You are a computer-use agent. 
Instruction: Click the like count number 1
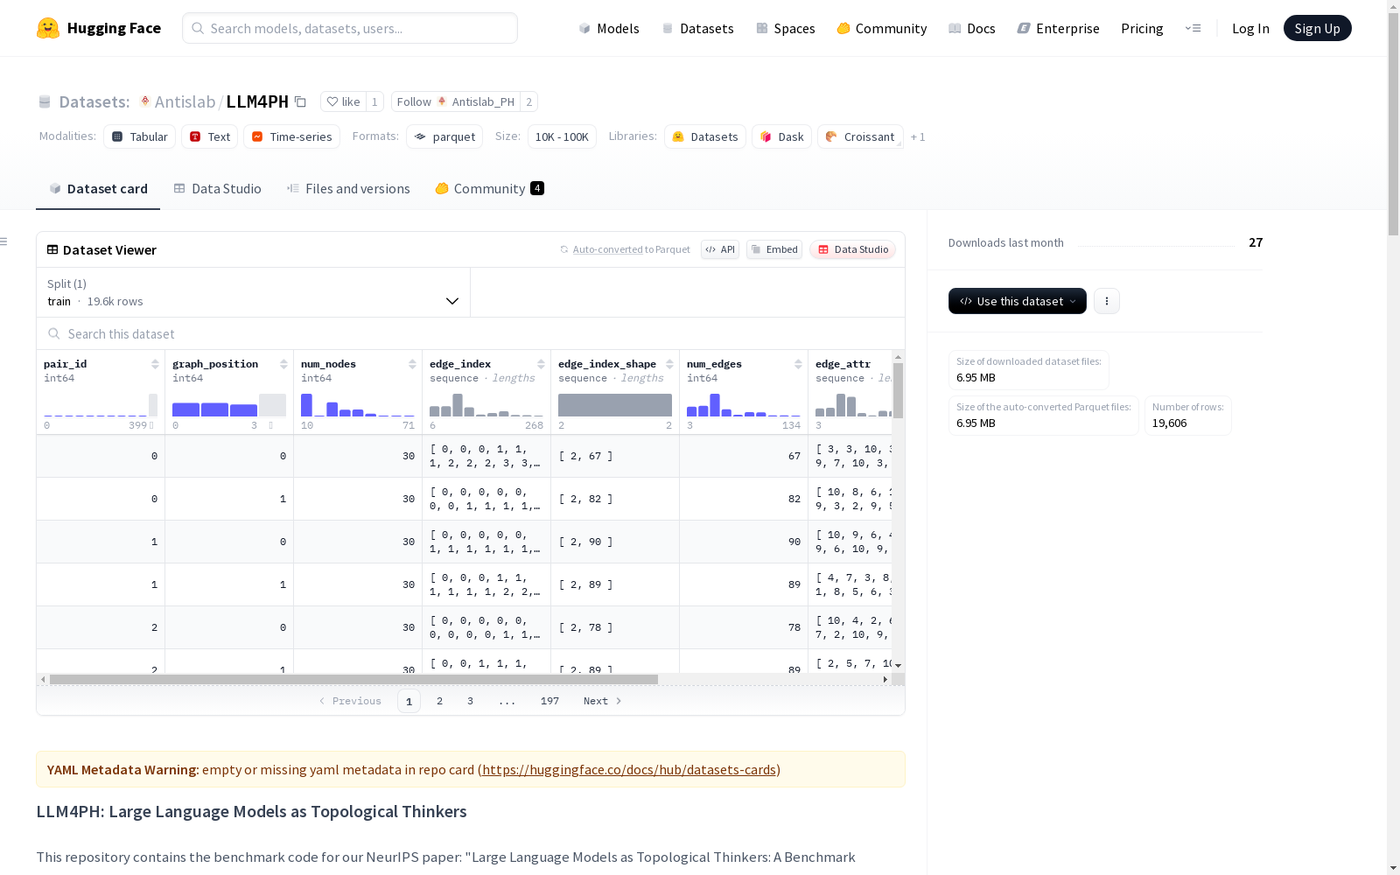click(374, 101)
